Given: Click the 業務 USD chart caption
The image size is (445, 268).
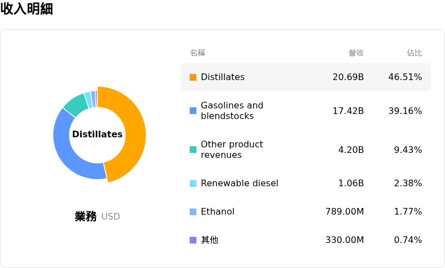Looking at the screenshot, I should pos(97,216).
